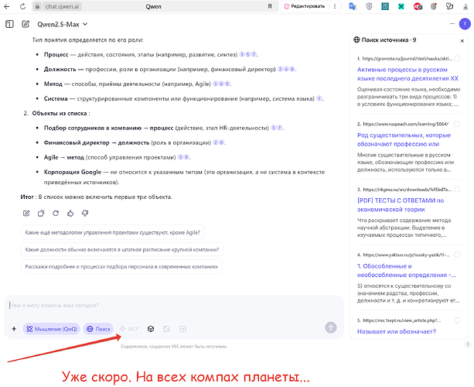This screenshot has width=474, height=387.
Task: Click the plus attachment button
Action: click(14, 329)
